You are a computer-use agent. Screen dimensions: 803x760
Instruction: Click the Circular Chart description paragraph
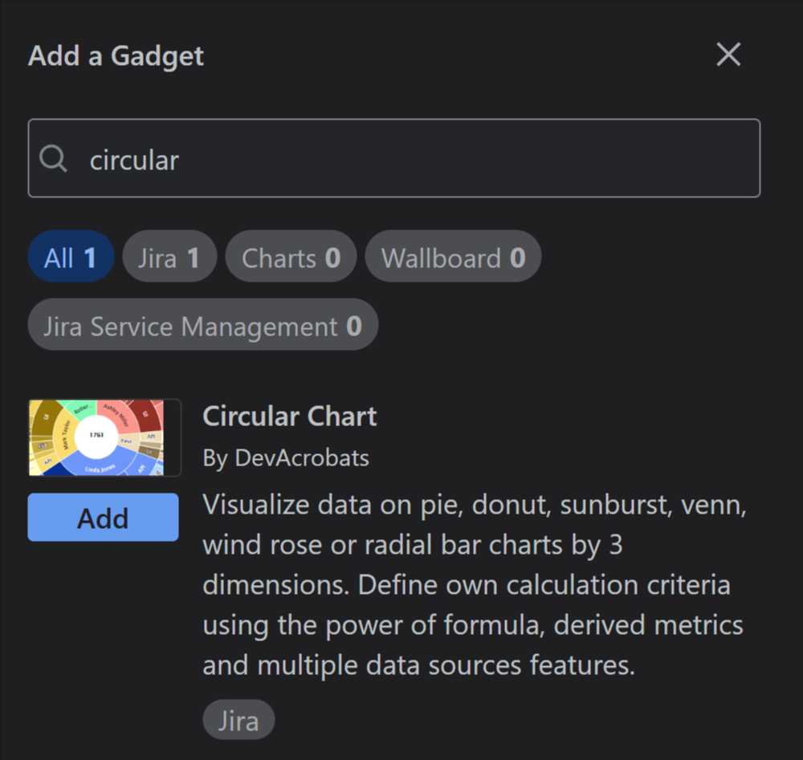tap(475, 584)
